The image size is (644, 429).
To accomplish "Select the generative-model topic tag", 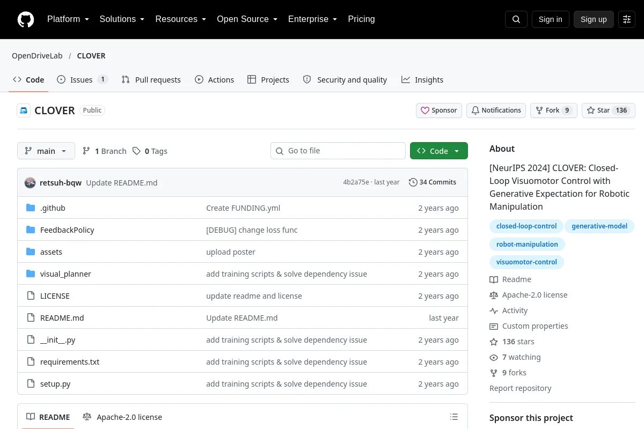I will (599, 226).
